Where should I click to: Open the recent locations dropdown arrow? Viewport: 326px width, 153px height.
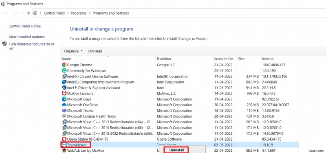click(22, 13)
